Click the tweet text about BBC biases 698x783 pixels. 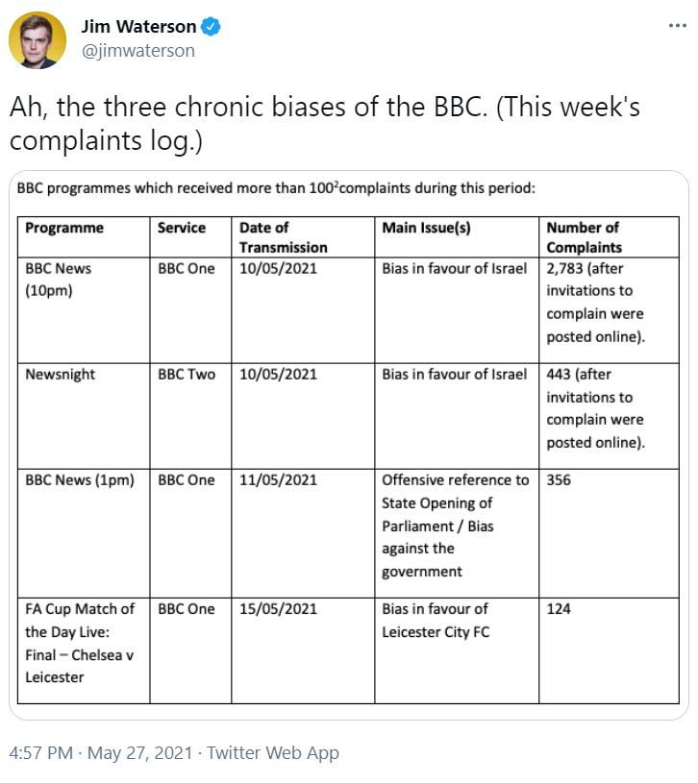click(x=325, y=123)
